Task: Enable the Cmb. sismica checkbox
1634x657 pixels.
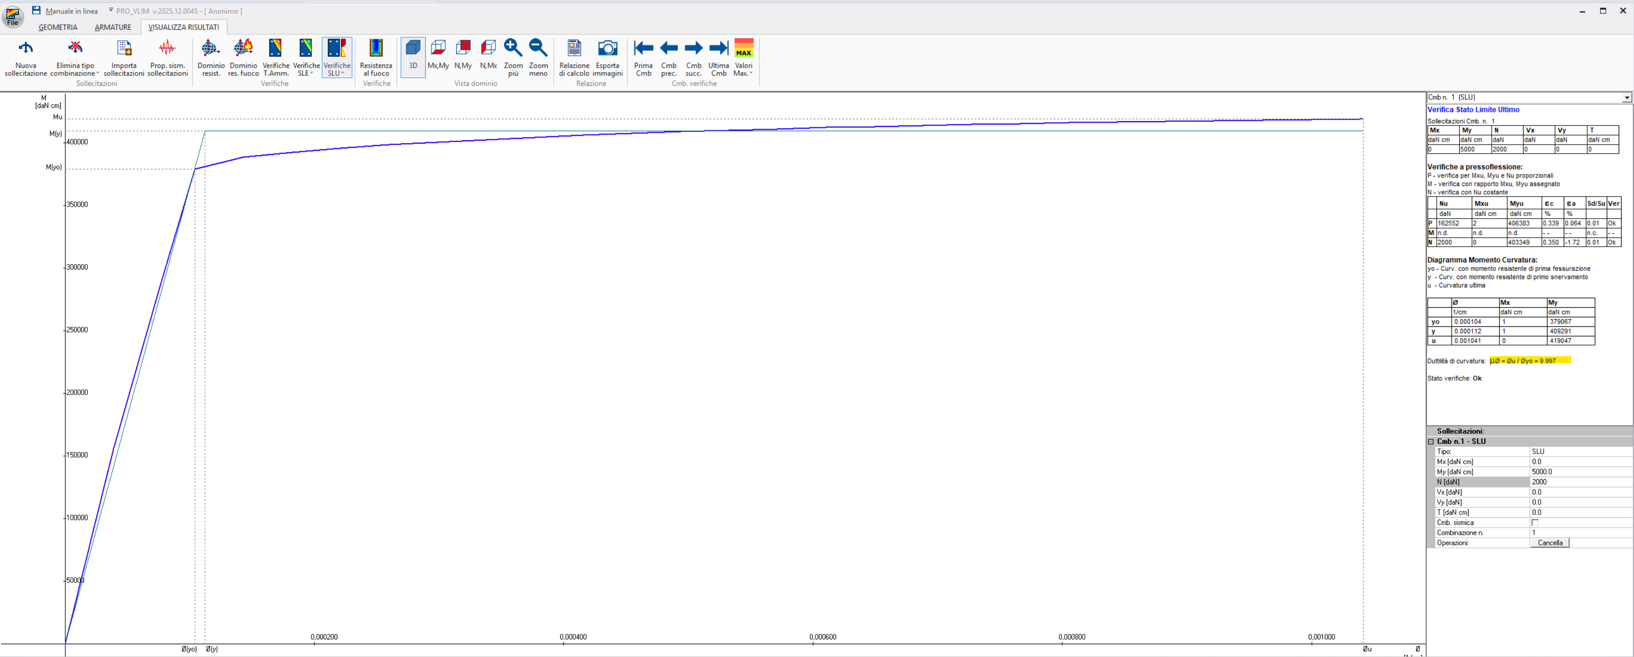Action: click(1535, 522)
